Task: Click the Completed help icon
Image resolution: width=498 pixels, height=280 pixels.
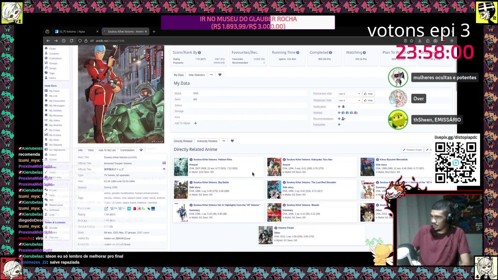Action: (x=330, y=52)
